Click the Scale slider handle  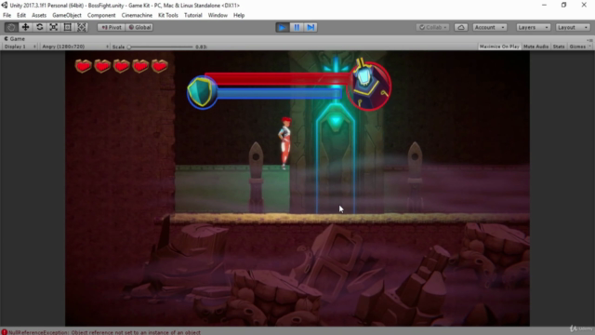tap(129, 47)
